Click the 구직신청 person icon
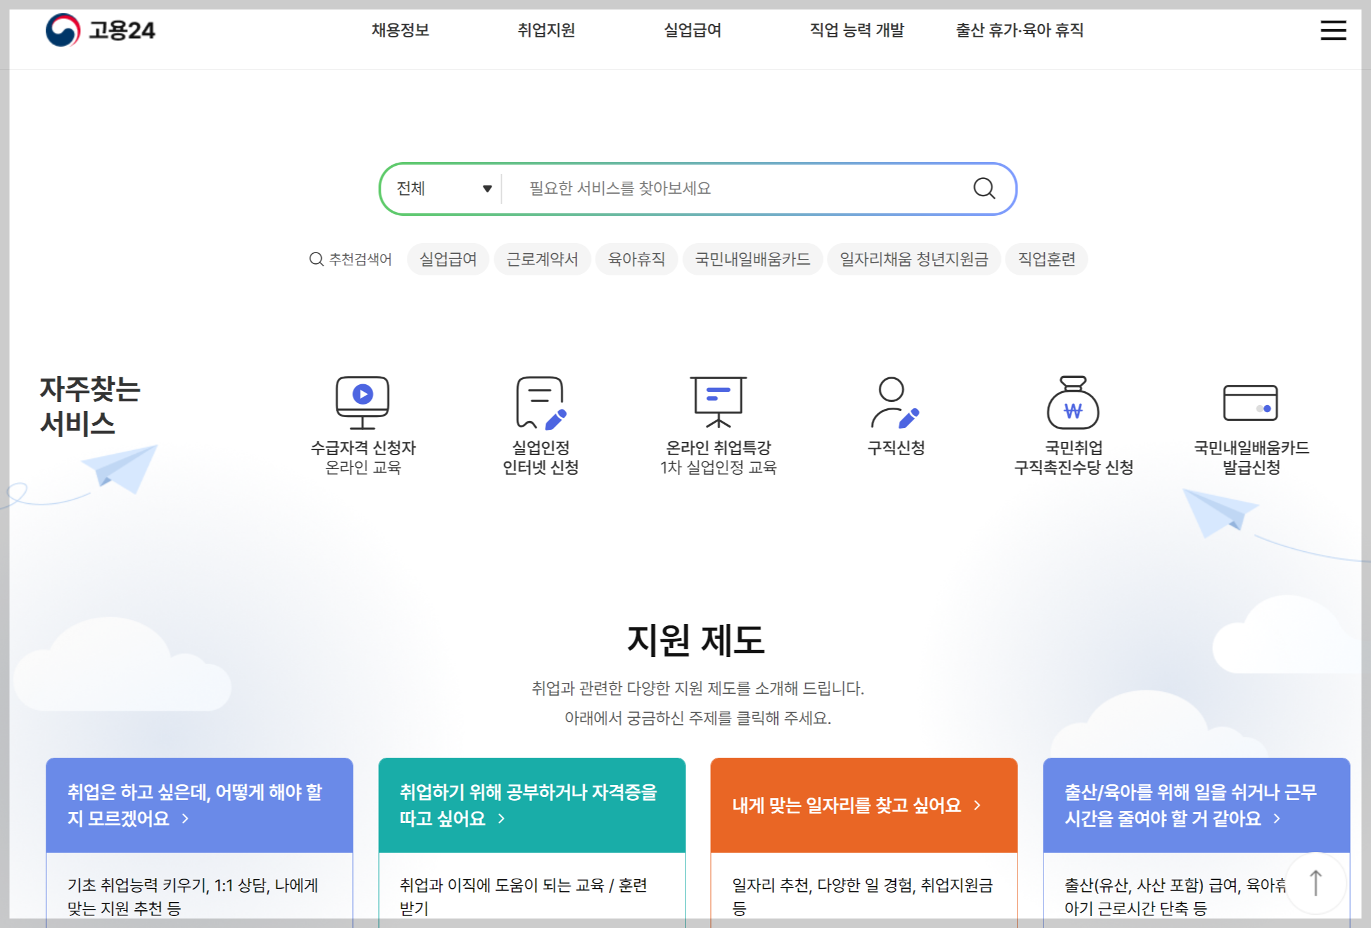Viewport: 1371px width, 928px height. pyautogui.click(x=895, y=403)
